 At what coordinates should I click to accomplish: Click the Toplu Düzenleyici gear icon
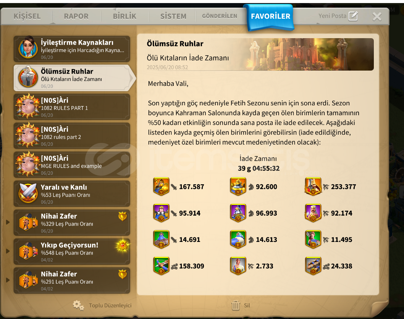pyautogui.click(x=78, y=305)
